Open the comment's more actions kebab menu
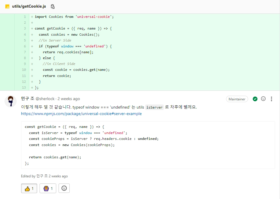Screen dimensions: 280x199 pyautogui.click(x=272, y=99)
